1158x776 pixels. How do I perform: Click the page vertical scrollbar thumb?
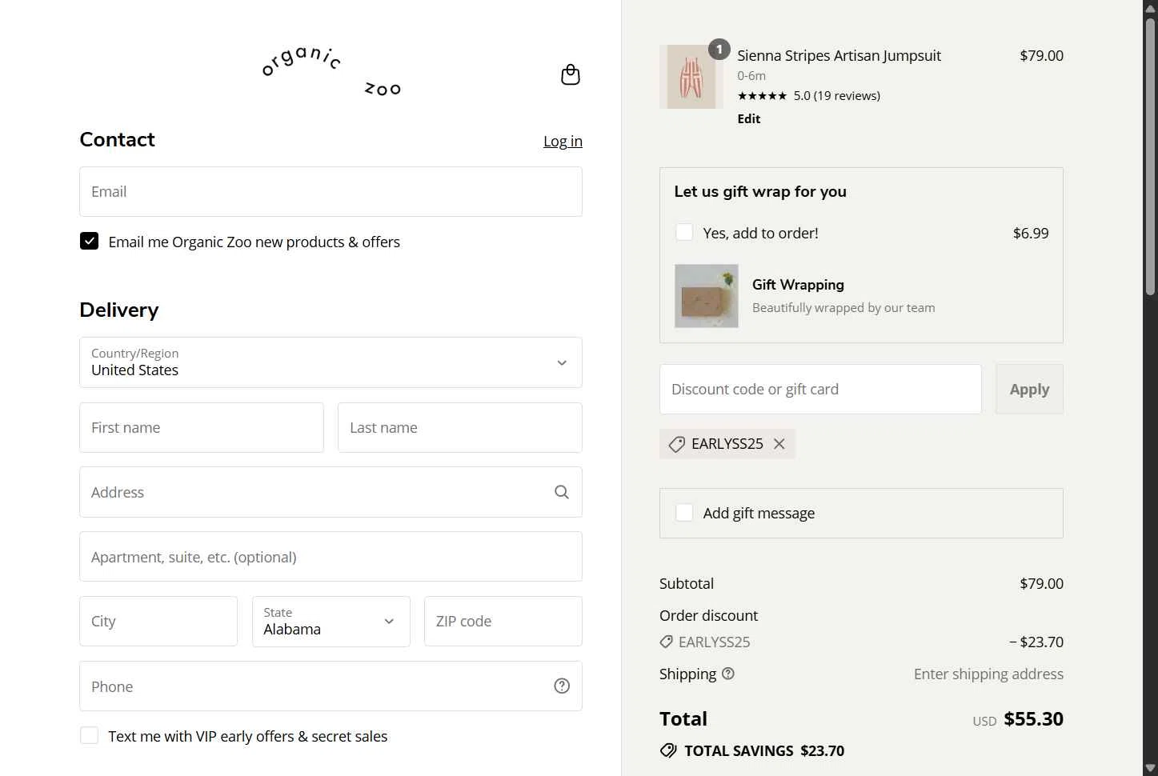1150,156
